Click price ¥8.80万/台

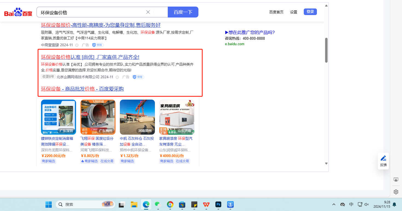[x=89, y=156]
